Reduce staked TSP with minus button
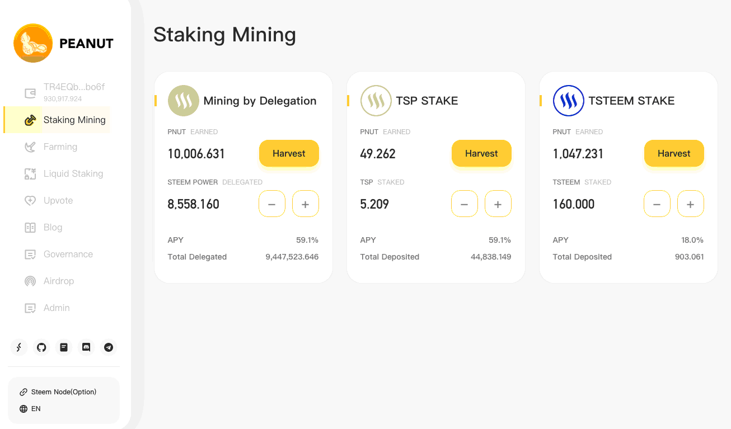Image resolution: width=731 pixels, height=429 pixels. click(x=465, y=204)
